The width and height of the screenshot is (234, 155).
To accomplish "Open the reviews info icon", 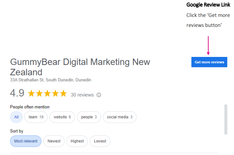I will coord(99,95).
